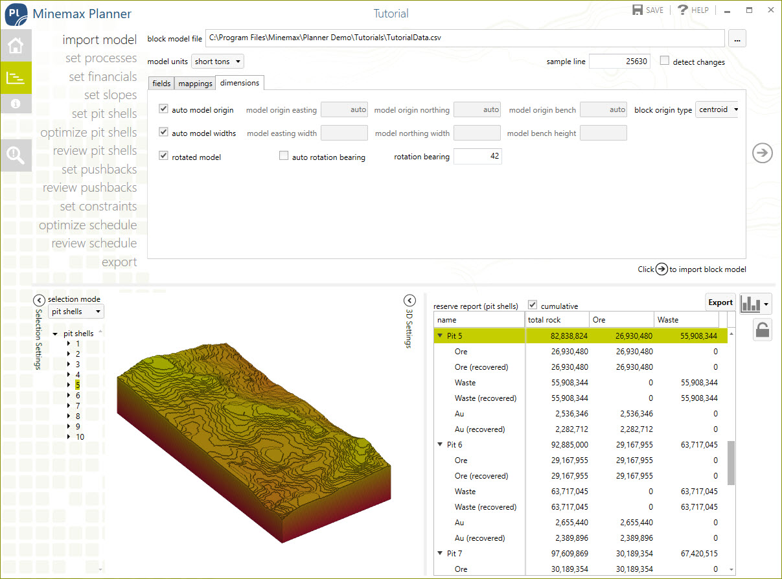Click the block model file path field
This screenshot has height=579, width=782.
click(465, 38)
